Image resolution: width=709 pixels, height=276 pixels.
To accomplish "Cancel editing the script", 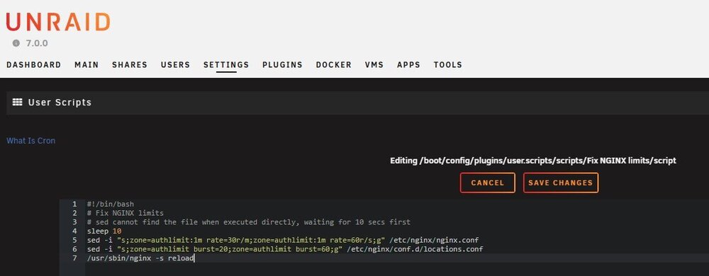I will (x=488, y=183).
